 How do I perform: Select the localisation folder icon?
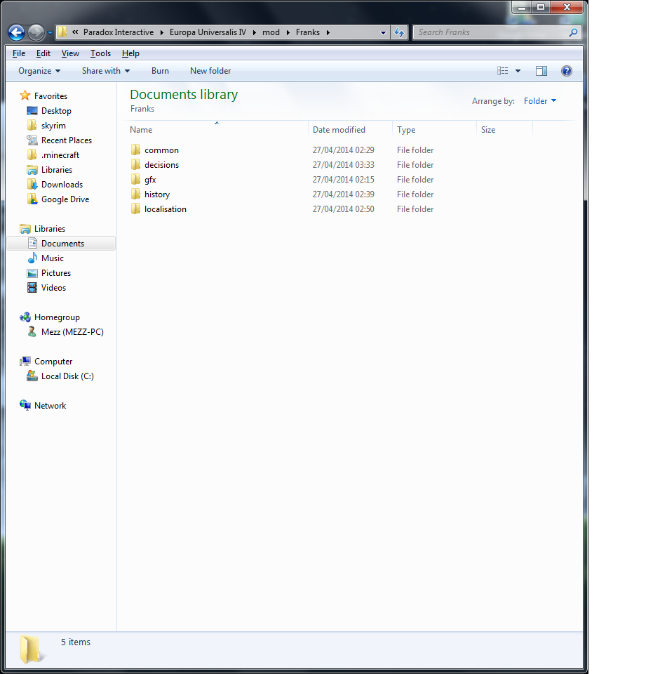tap(135, 209)
